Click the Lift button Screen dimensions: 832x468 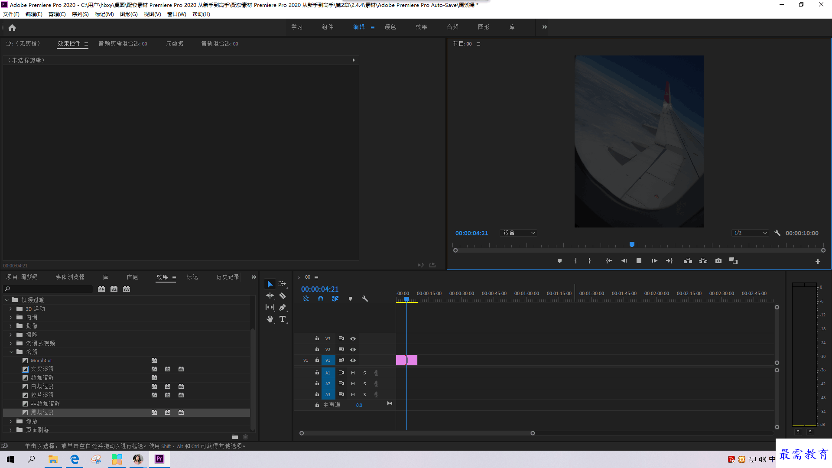coord(688,261)
